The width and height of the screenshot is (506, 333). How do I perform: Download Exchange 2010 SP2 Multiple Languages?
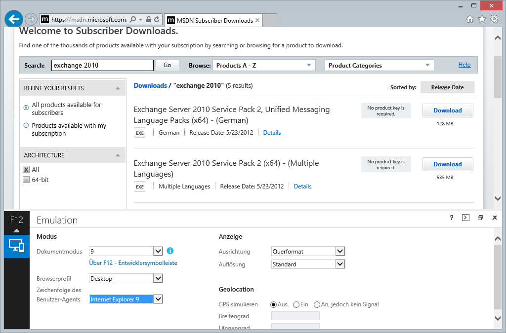tap(448, 164)
